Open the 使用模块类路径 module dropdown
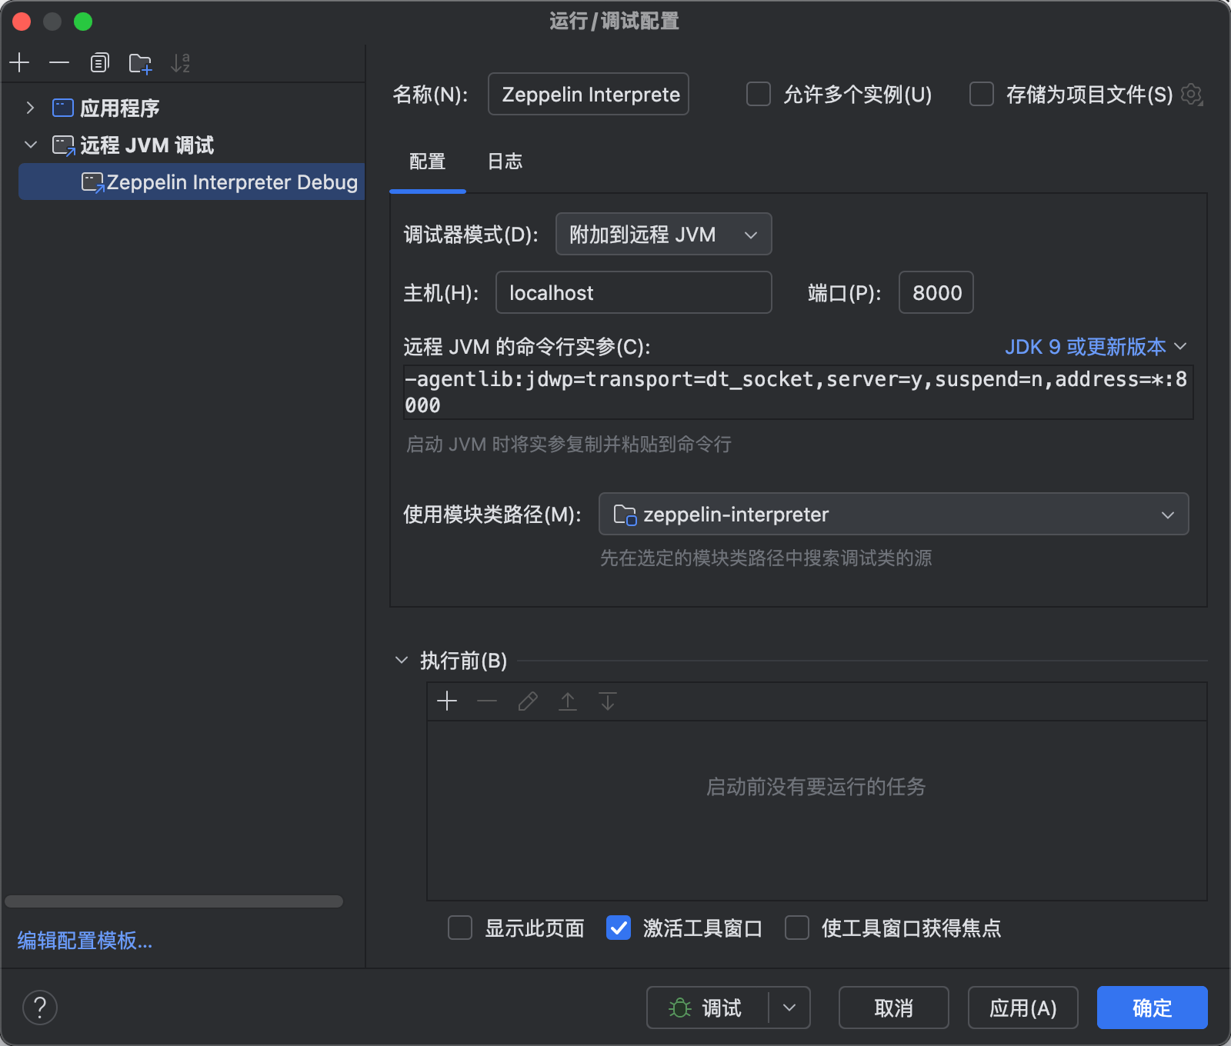The width and height of the screenshot is (1231, 1046). click(x=894, y=514)
